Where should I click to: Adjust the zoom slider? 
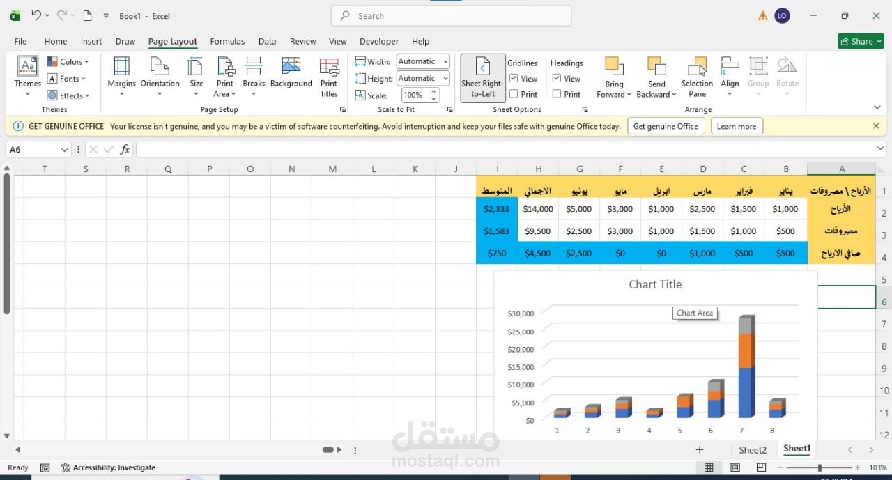point(820,467)
